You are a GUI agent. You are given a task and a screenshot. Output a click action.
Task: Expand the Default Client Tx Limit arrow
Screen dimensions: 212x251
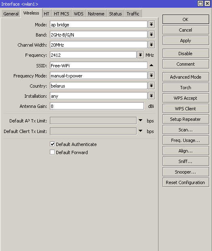click(x=140, y=131)
